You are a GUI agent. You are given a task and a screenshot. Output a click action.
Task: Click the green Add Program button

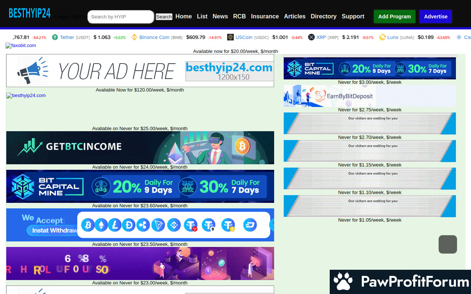tap(394, 17)
